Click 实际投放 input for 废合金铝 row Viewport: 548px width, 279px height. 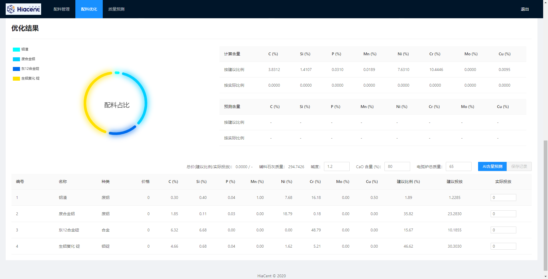tap(503, 214)
